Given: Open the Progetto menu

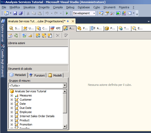Looking at the screenshot, I should [x=44, y=7].
